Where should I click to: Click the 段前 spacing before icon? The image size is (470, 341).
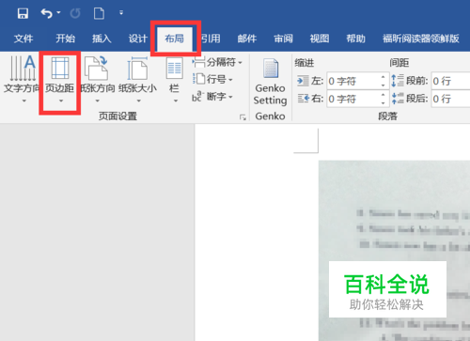tap(398, 81)
